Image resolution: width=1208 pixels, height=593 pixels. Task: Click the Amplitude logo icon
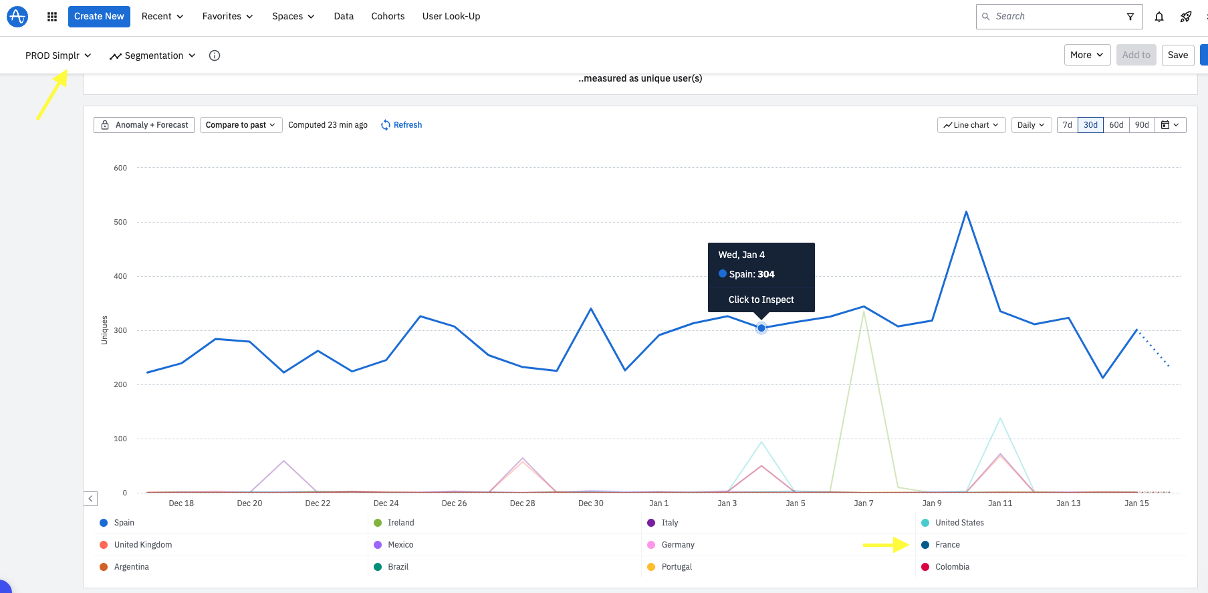tap(17, 16)
